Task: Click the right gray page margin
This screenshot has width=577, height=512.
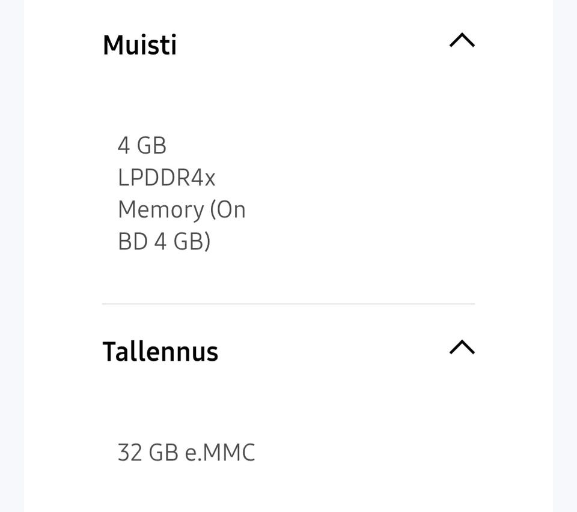Action: tap(565, 256)
